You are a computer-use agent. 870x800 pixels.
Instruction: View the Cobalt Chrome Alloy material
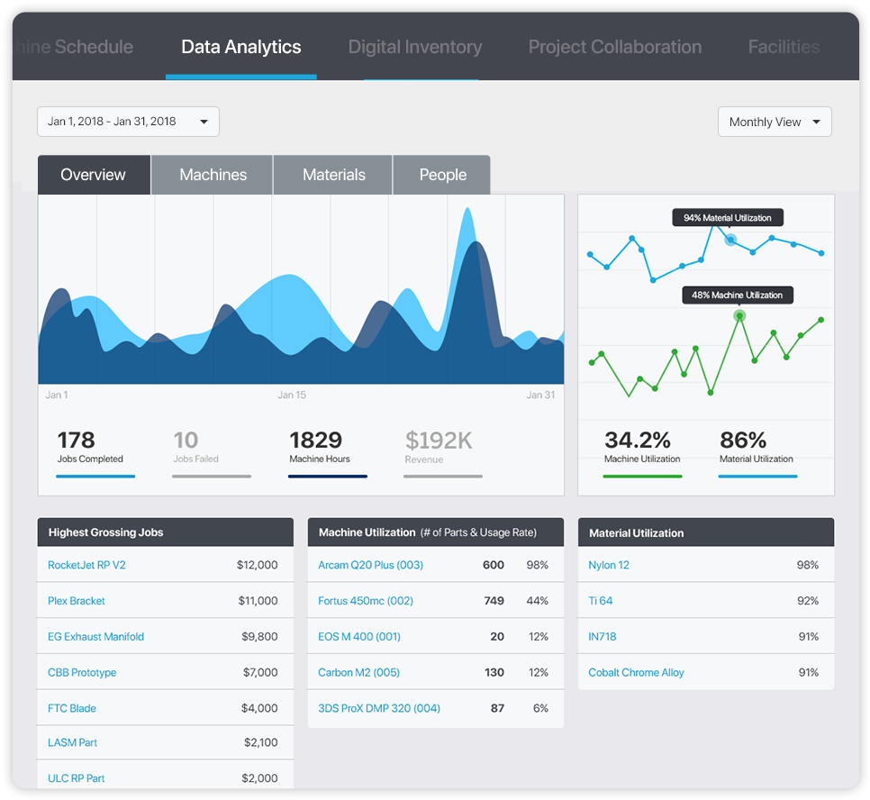point(636,673)
